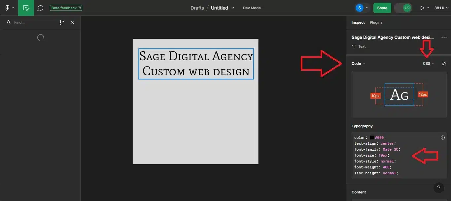Open the presentation options chevron
The height and width of the screenshot is (201, 451).
coord(428,8)
